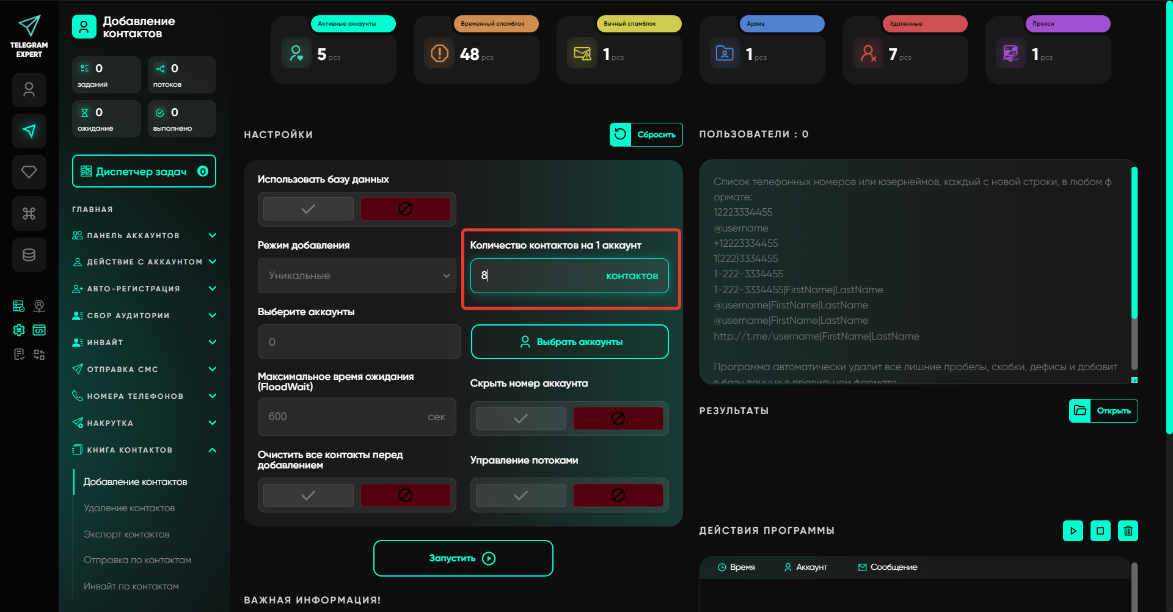
Task: Disable 'Скрыть номер аккаунта' with red toggle
Action: (x=618, y=418)
